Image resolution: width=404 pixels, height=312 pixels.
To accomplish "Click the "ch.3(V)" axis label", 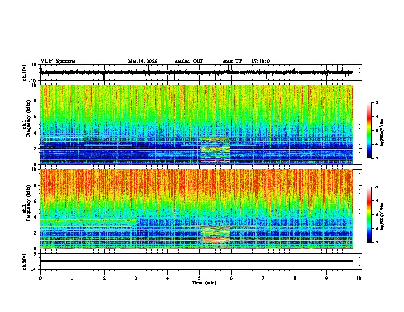I will pos(24,262).
